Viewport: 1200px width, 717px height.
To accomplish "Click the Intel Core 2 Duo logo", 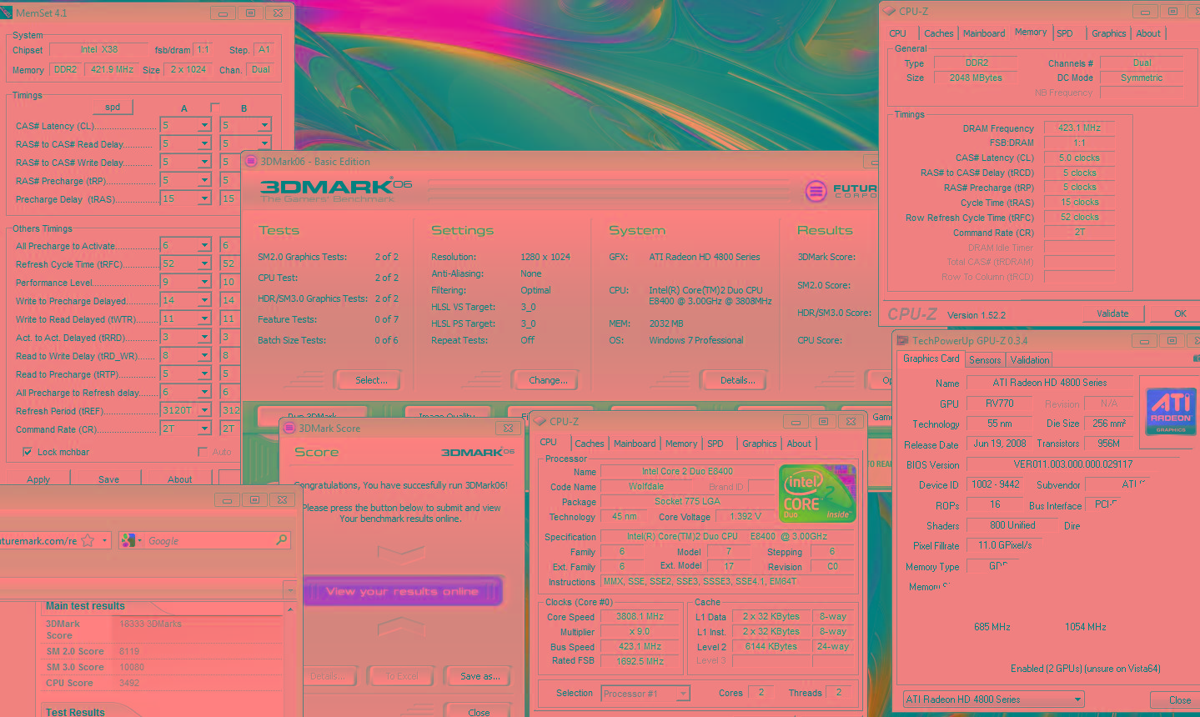I will point(817,494).
